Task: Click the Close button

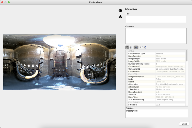Action: point(184,124)
